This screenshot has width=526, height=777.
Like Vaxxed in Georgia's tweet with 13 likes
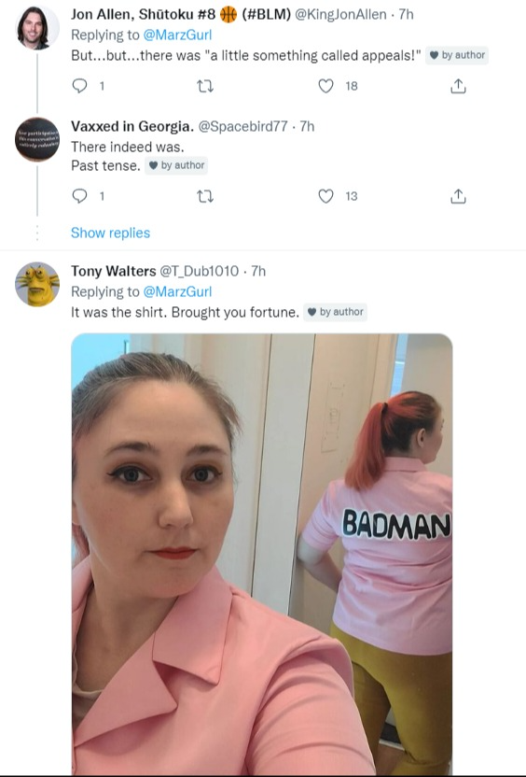[325, 196]
